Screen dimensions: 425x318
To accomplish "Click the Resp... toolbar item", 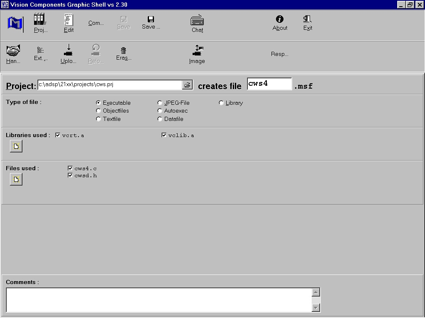I will 279,54.
